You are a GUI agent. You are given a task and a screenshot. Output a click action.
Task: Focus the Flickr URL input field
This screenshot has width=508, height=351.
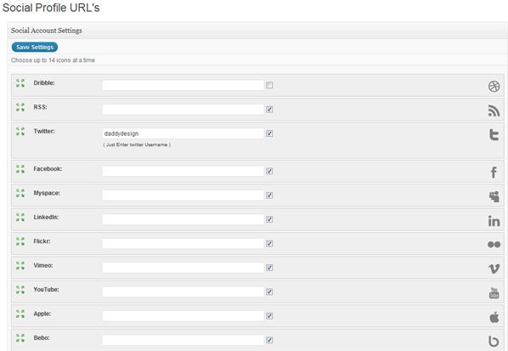[183, 244]
